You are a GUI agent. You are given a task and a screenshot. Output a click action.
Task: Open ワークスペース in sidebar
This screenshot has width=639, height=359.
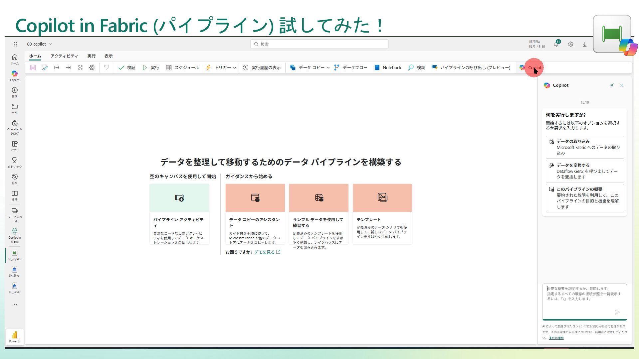coord(15,215)
